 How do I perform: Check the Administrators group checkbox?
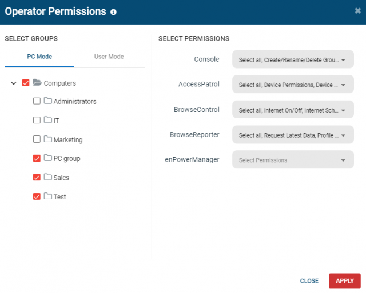[37, 101]
